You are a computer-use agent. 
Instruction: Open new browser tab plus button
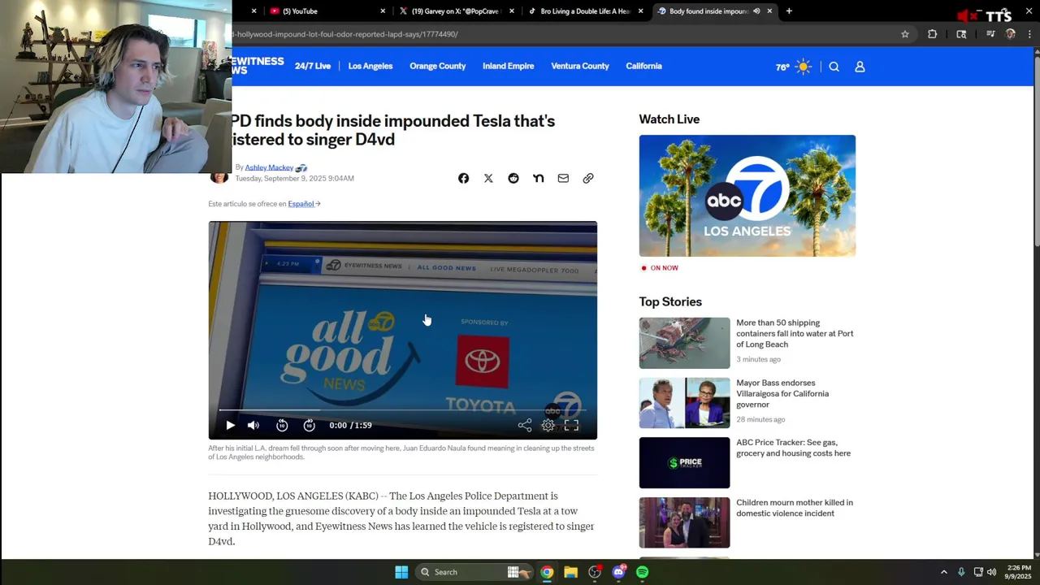pos(789,11)
